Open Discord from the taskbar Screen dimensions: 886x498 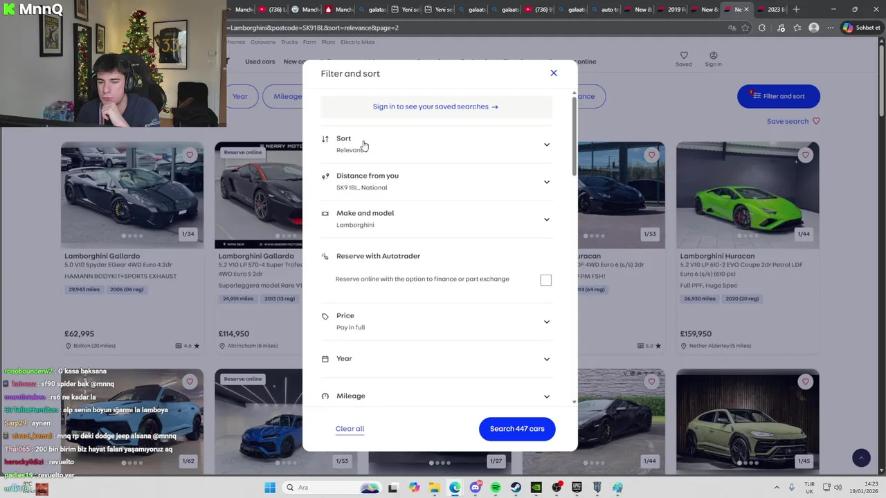(x=475, y=488)
